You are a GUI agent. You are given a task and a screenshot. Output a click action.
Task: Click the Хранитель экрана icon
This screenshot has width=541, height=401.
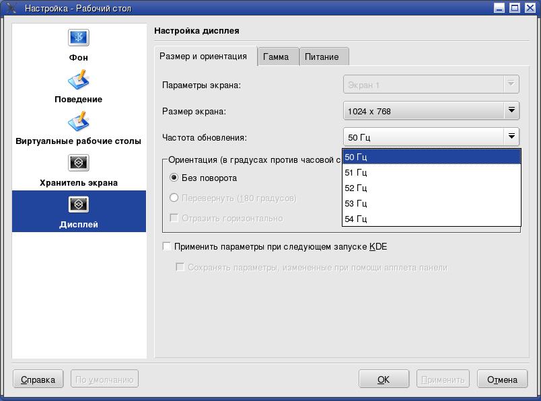coord(79,163)
